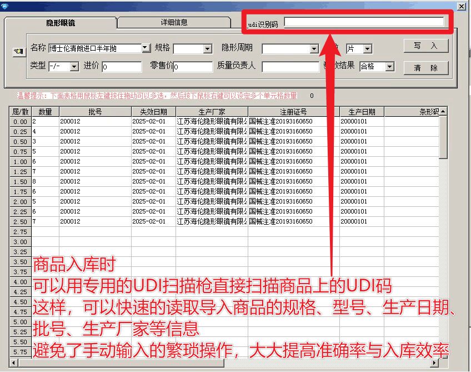
Task: Click 注册证号 cell in row 1.75
Action: pyautogui.click(x=293, y=191)
